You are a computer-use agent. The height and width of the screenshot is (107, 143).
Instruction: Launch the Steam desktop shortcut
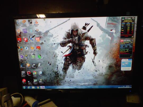tap(30, 22)
